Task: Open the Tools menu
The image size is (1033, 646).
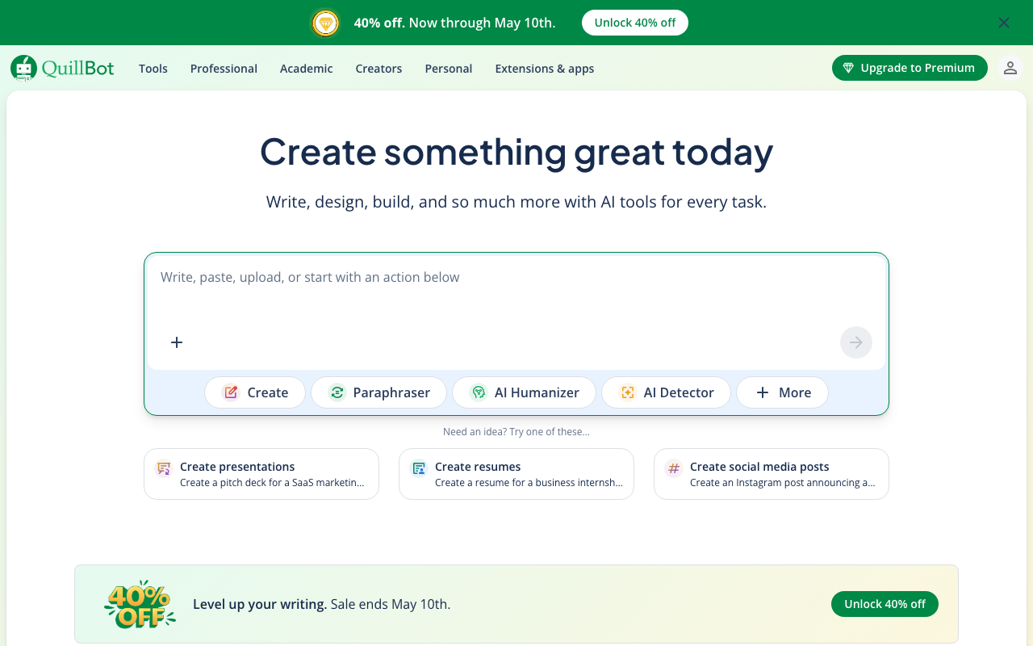Action: (x=153, y=69)
